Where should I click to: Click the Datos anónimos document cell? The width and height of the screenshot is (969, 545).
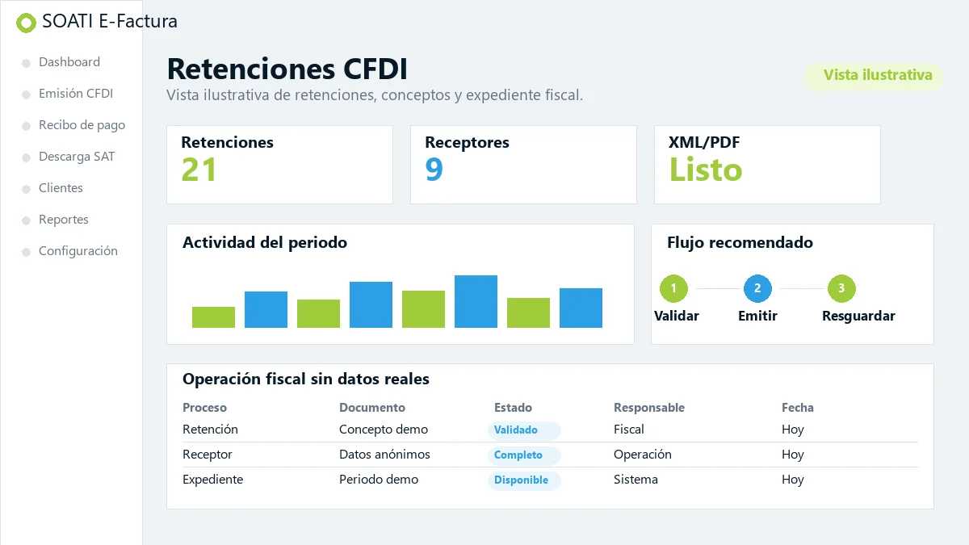click(x=384, y=455)
